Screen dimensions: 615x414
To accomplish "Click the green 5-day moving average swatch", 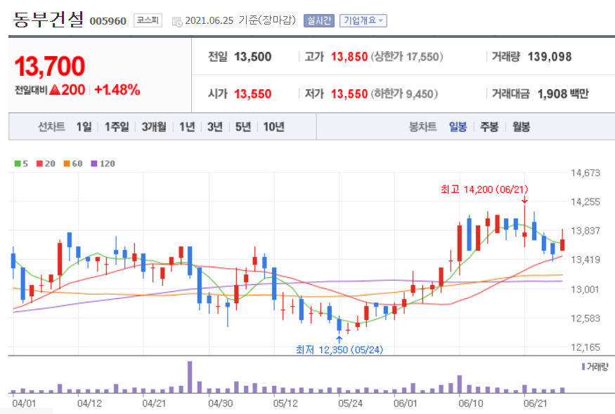I will (18, 163).
